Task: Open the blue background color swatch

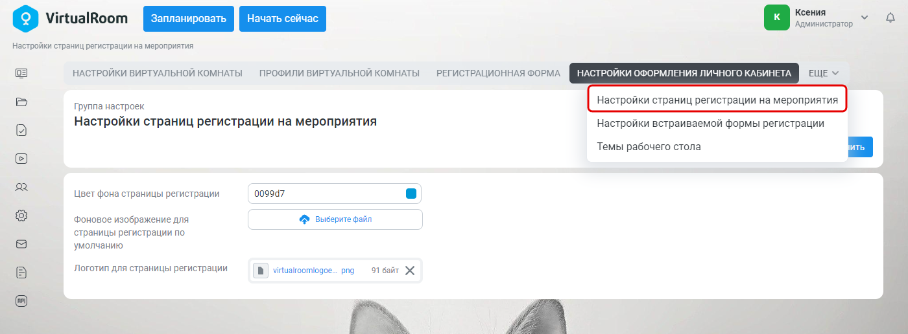Action: point(411,194)
